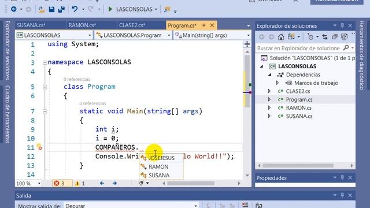Open the LASCONSOLAS.Program type combo box
Viewport: 370px width, 208px height.
134,35
